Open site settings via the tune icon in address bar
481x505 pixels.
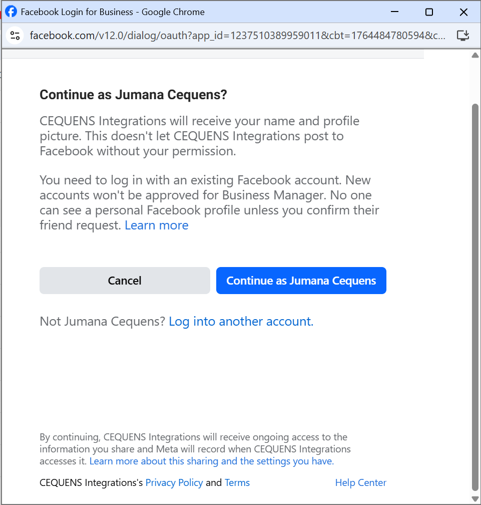[x=14, y=35]
